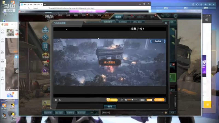Click the 发送 send button in chat
219x123 pixels.
(x=172, y=113)
